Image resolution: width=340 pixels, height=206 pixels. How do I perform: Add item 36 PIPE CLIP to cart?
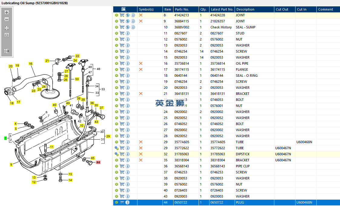coord(122,166)
